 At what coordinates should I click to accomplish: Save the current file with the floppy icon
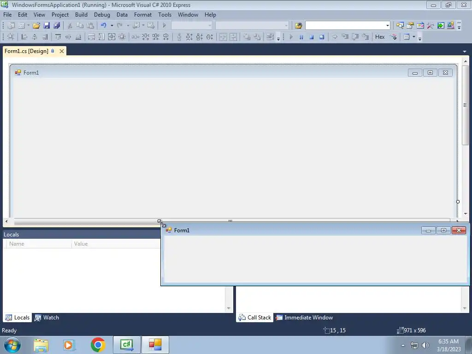click(47, 26)
